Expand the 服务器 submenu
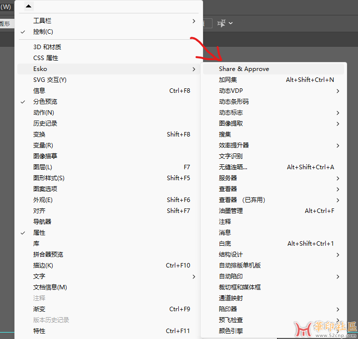This screenshot has width=358, height=339. click(274, 178)
